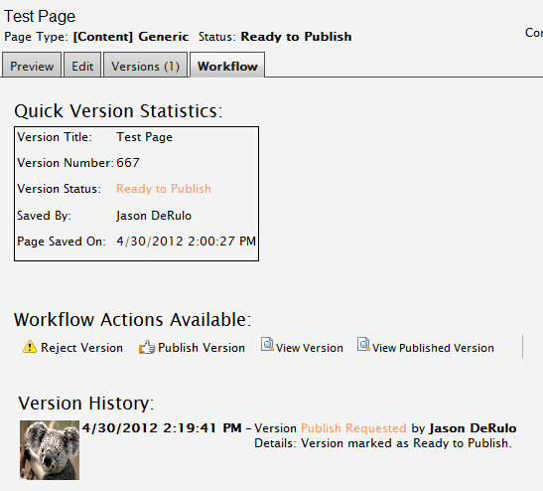Open the Preview tab
The image size is (543, 491).
point(32,65)
